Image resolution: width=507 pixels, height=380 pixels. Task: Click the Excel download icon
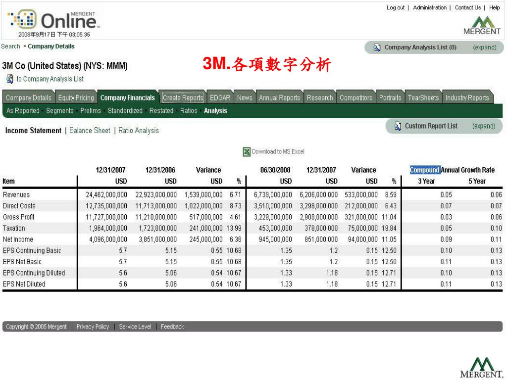click(x=247, y=151)
